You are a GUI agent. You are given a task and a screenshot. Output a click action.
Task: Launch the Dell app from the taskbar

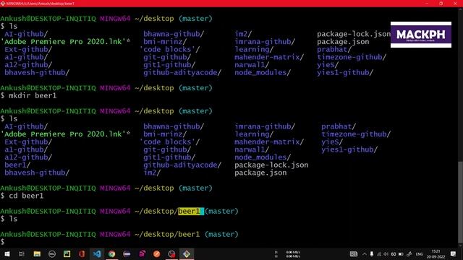coord(52,253)
